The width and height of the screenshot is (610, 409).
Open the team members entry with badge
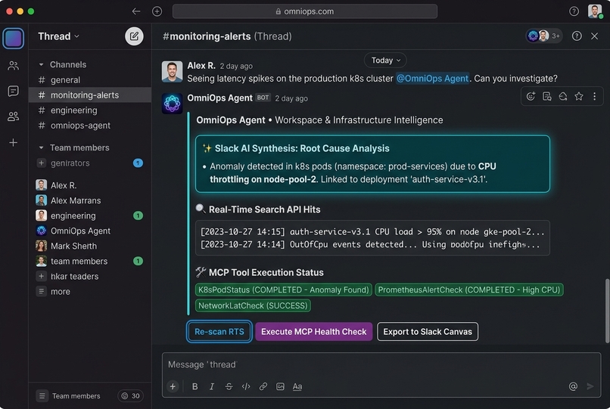[90, 261]
